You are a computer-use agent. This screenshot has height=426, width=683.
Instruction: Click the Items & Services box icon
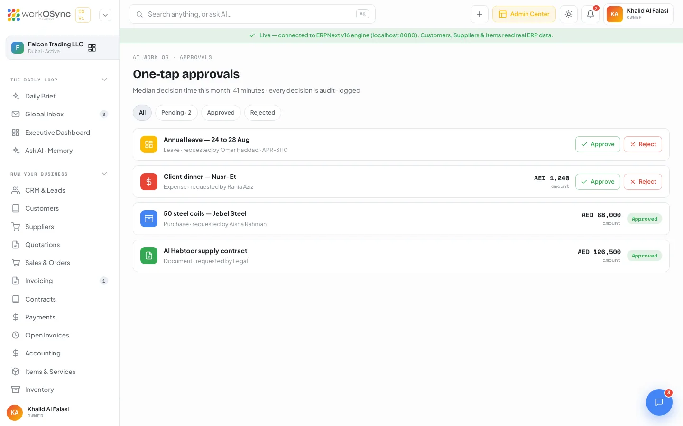tap(16, 372)
